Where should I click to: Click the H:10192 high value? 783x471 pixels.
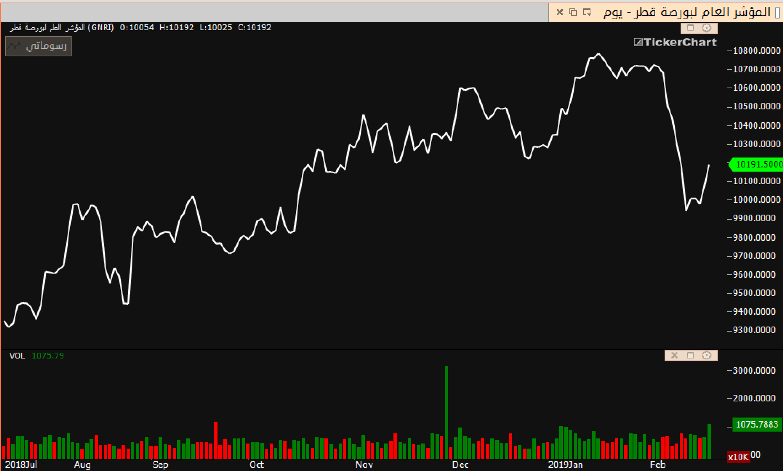coord(177,27)
